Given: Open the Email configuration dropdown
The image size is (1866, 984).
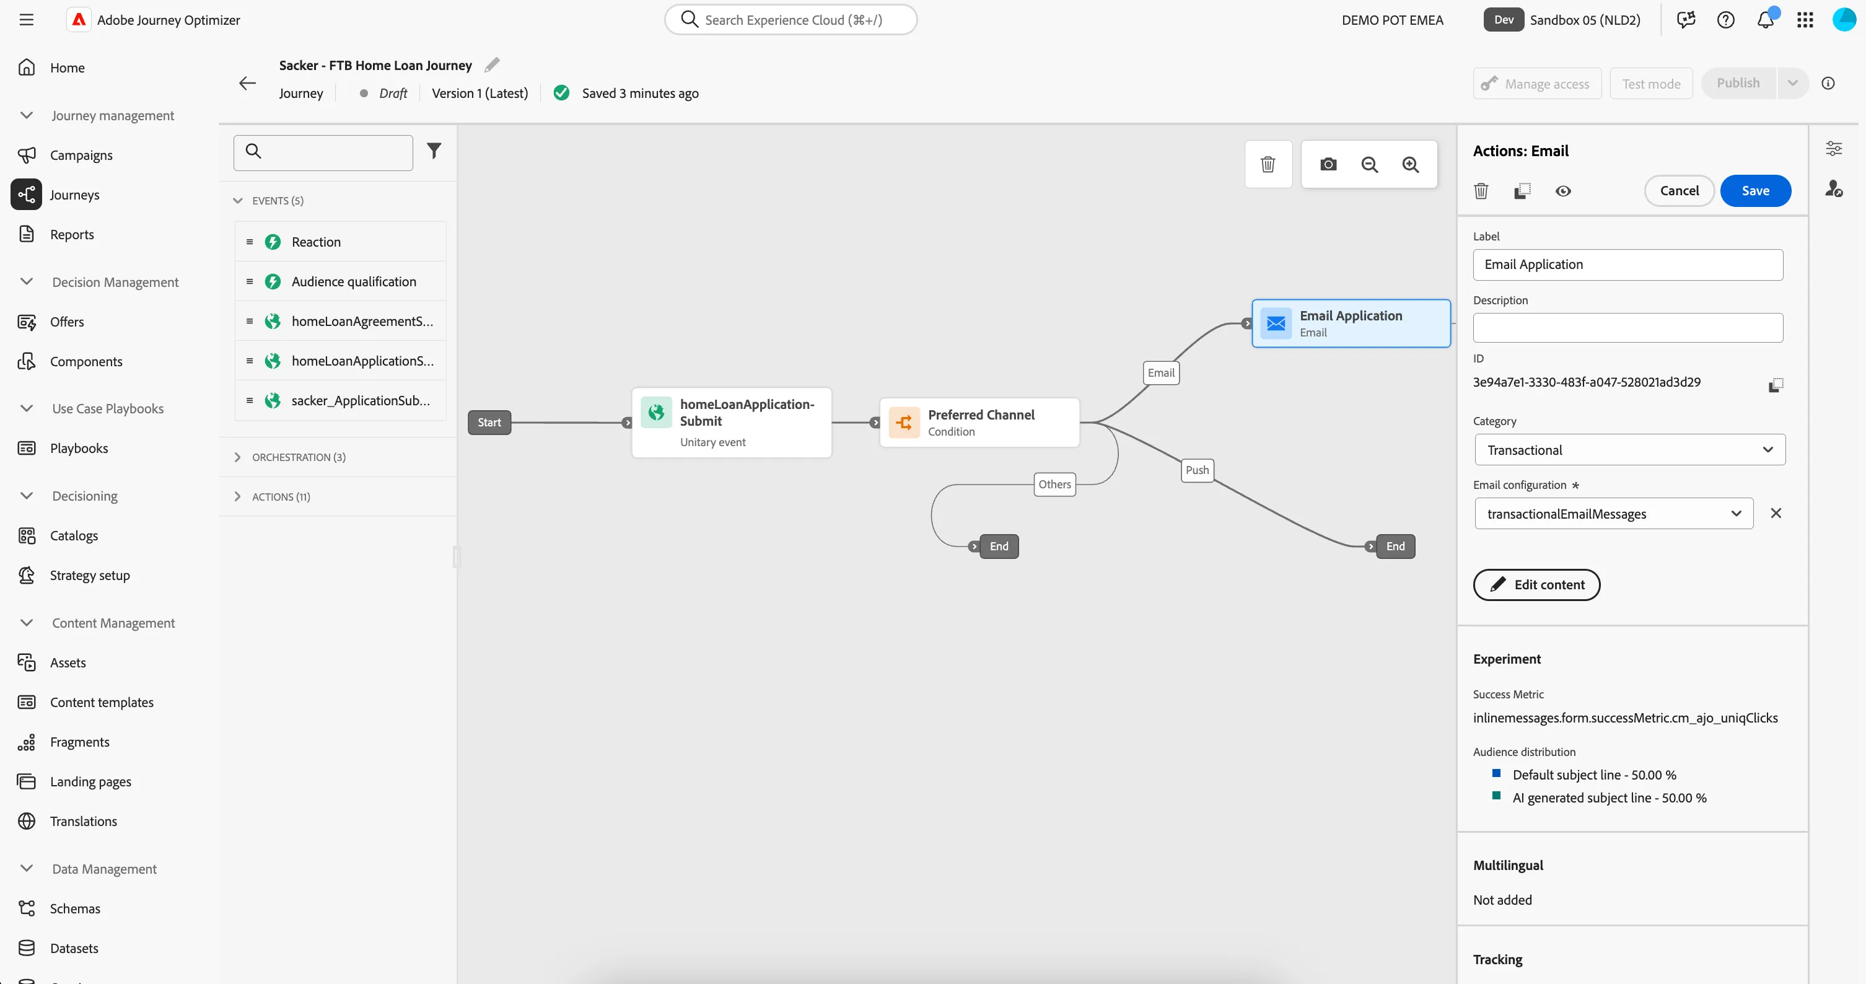Looking at the screenshot, I should [1613, 514].
